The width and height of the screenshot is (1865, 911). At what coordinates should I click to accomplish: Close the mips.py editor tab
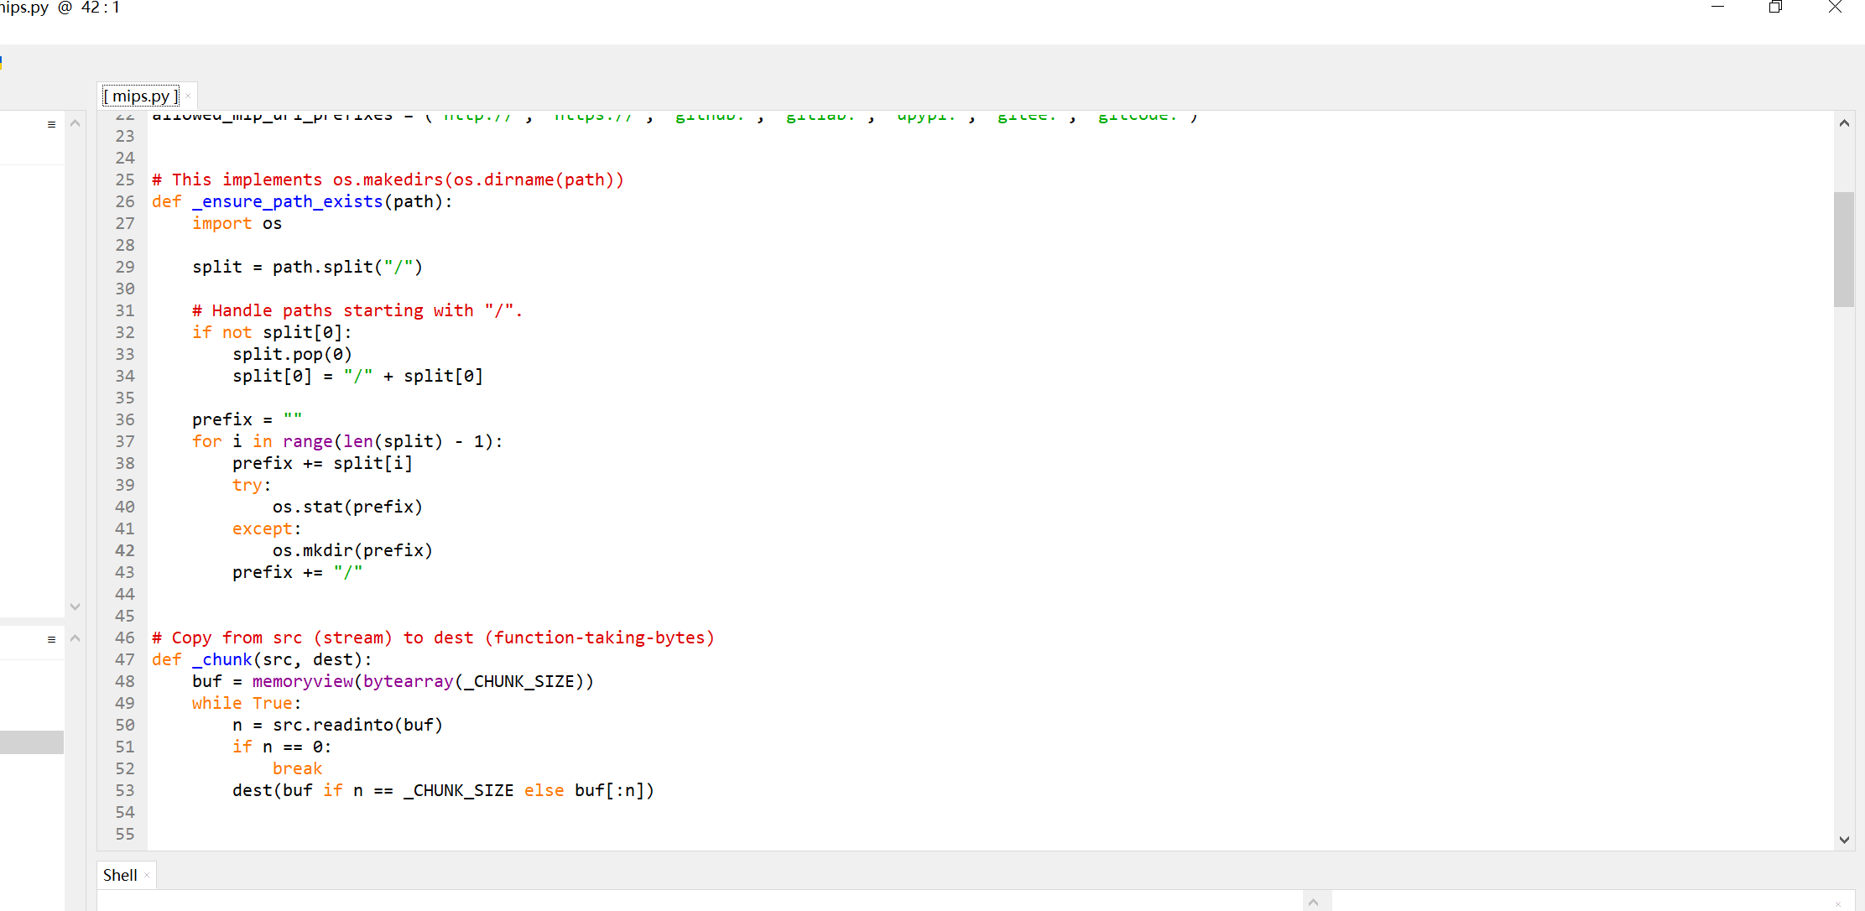189,96
